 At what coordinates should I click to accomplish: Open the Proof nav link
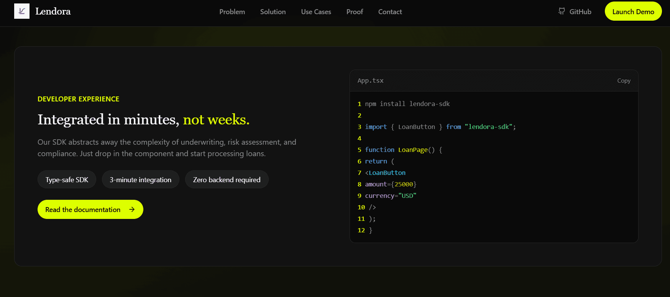click(x=355, y=12)
